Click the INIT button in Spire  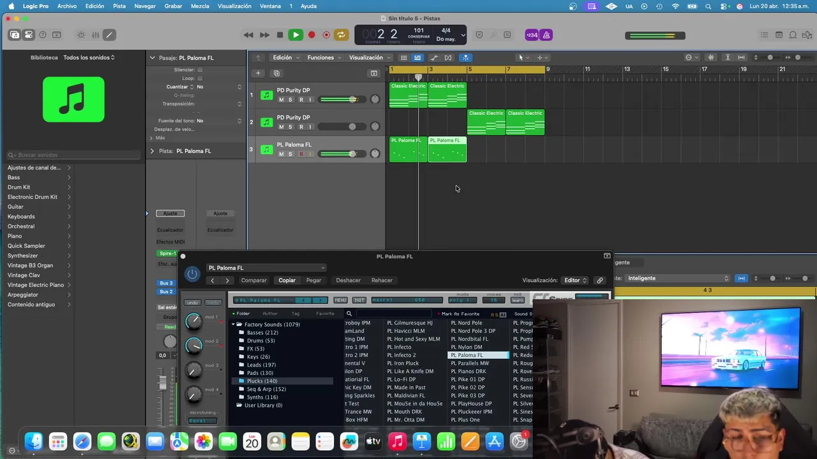pyautogui.click(x=359, y=300)
